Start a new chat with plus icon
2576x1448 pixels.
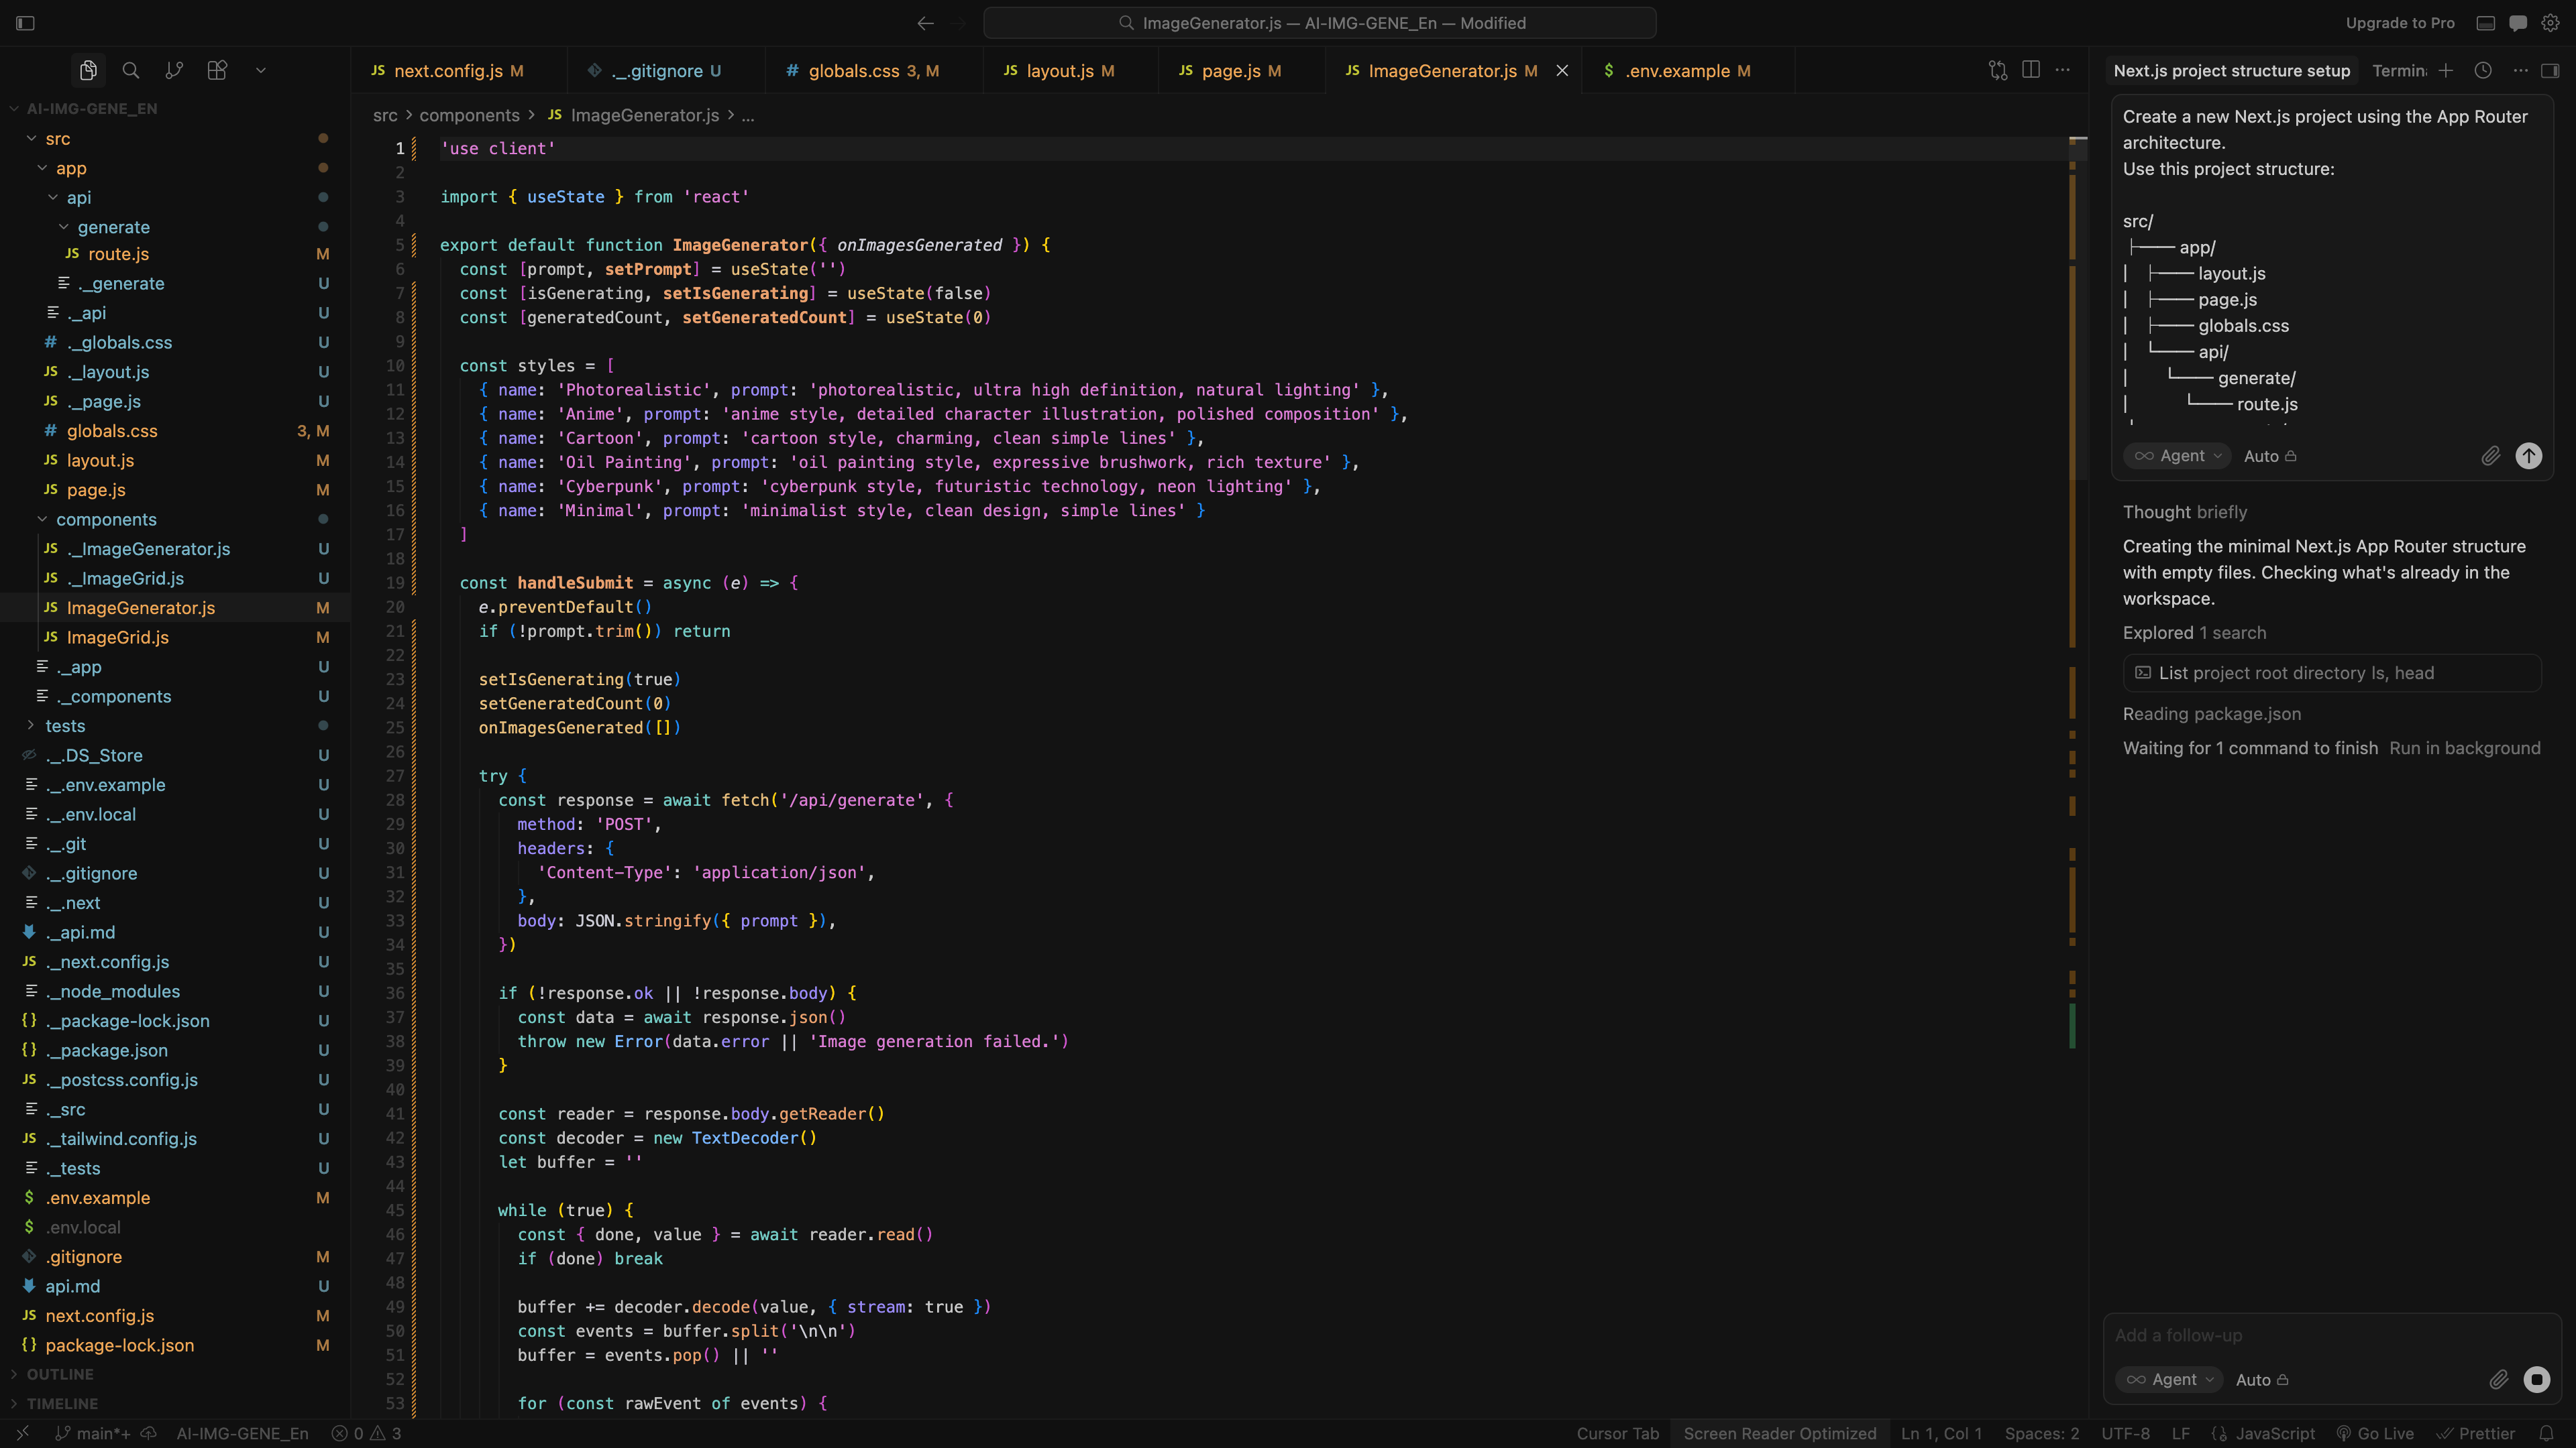[x=2446, y=70]
